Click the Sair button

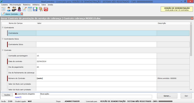(186, 96)
